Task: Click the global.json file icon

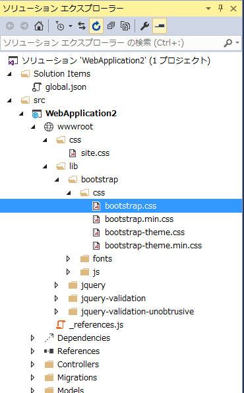Action: [37, 87]
